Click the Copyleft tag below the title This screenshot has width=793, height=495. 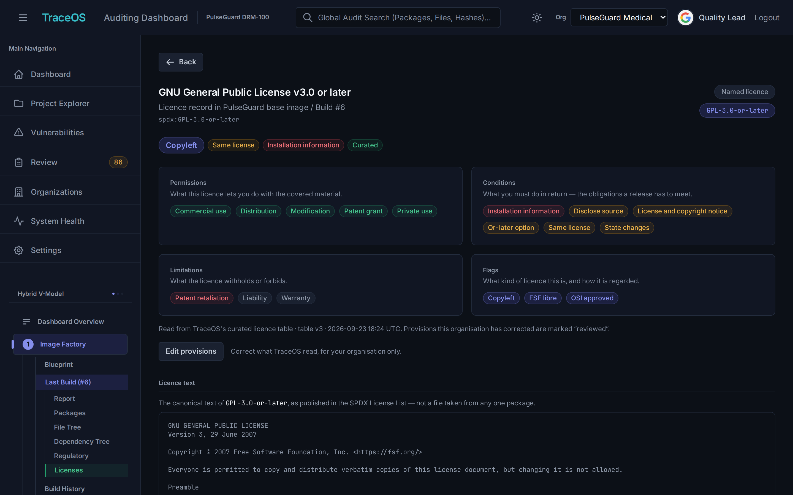point(181,145)
